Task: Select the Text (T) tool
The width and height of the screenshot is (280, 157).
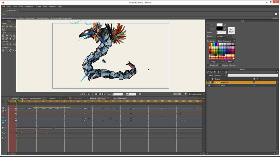Action: point(10,39)
